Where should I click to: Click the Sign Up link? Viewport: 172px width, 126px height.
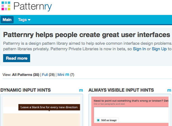coord(159,49)
